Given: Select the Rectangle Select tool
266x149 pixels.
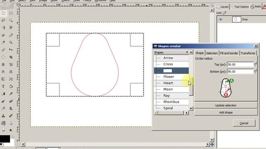Looking at the screenshot, I should point(3,13).
